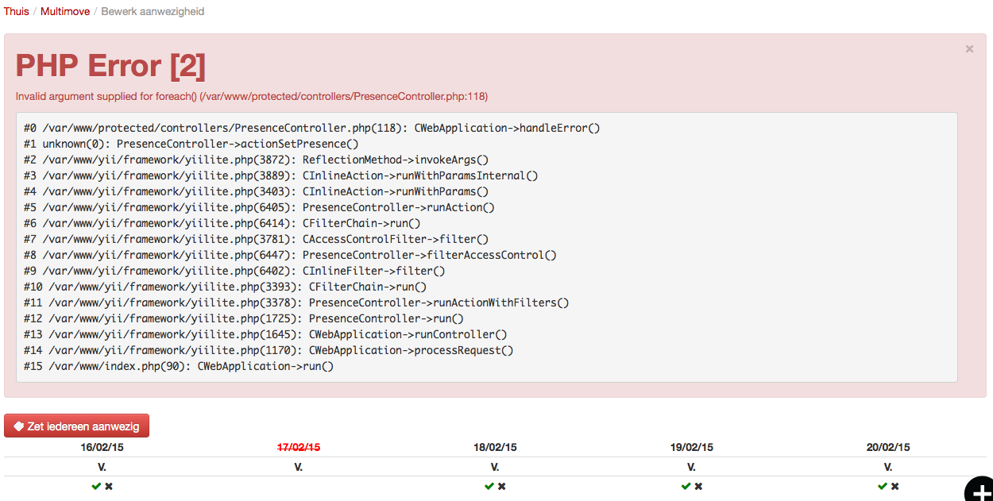
Task: Click the 19/02/15 date column header
Action: [x=691, y=447]
